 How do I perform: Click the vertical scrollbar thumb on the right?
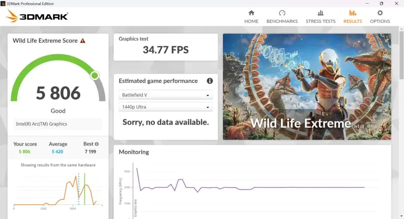point(401,55)
